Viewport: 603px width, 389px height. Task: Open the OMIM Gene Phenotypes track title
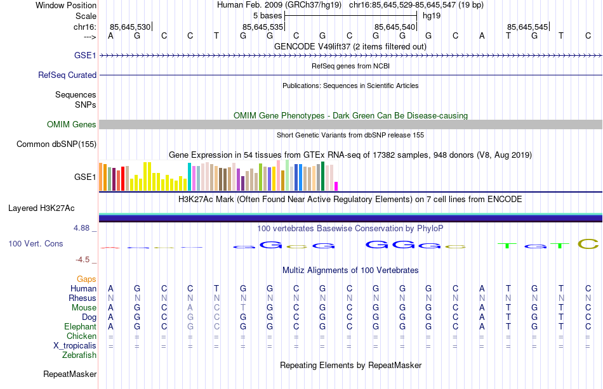tap(350, 115)
